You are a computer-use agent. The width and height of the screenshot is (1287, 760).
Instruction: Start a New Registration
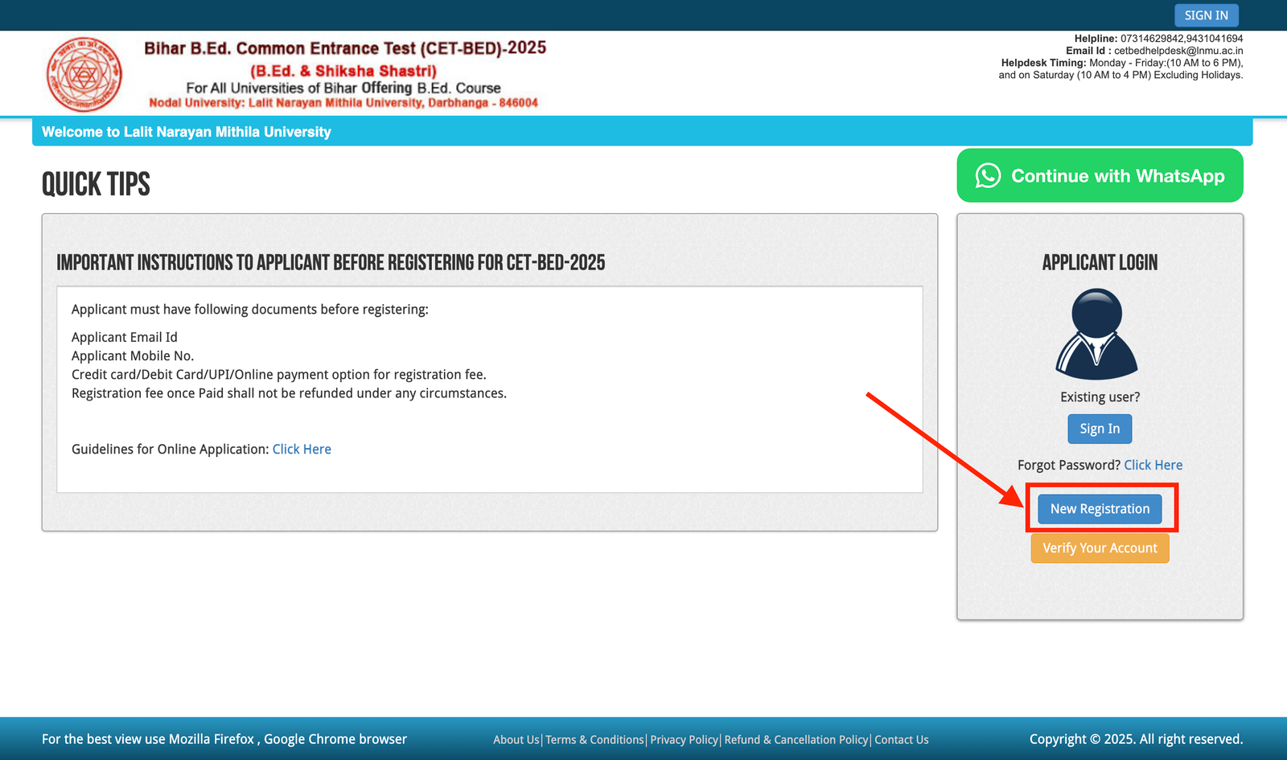coord(1100,509)
